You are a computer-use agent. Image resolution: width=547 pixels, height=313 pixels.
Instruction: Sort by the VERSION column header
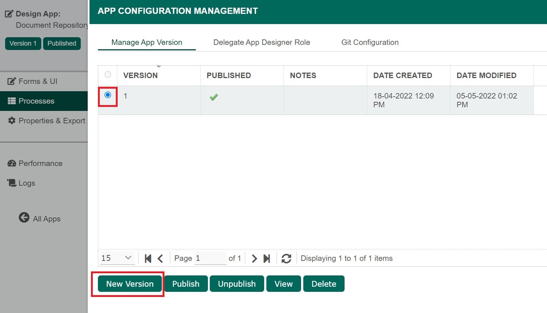coord(141,76)
